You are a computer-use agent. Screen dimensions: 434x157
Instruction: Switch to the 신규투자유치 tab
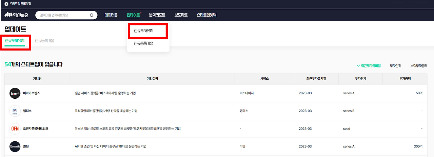(15, 40)
